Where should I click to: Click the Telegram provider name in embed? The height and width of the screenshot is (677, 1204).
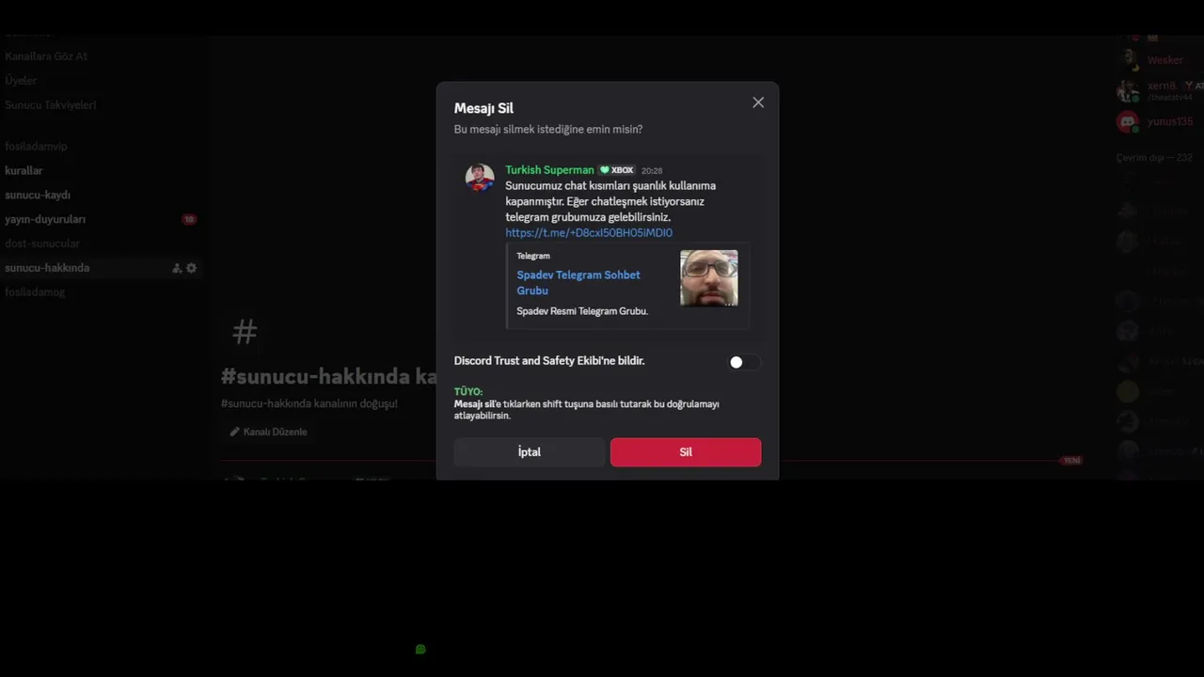tap(533, 256)
